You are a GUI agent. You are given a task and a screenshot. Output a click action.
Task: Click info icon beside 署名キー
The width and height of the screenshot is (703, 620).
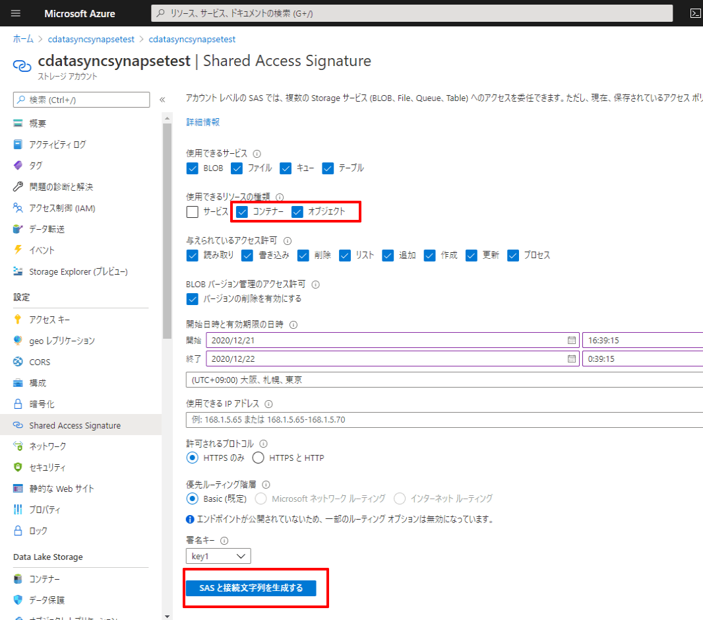coord(224,541)
